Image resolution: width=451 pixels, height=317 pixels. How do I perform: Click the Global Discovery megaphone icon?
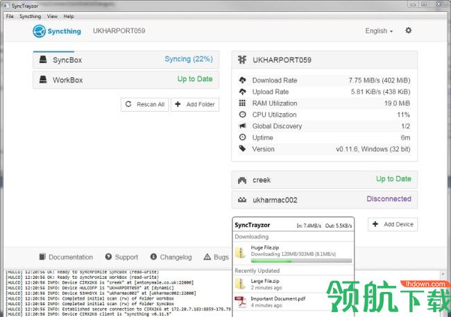click(242, 126)
